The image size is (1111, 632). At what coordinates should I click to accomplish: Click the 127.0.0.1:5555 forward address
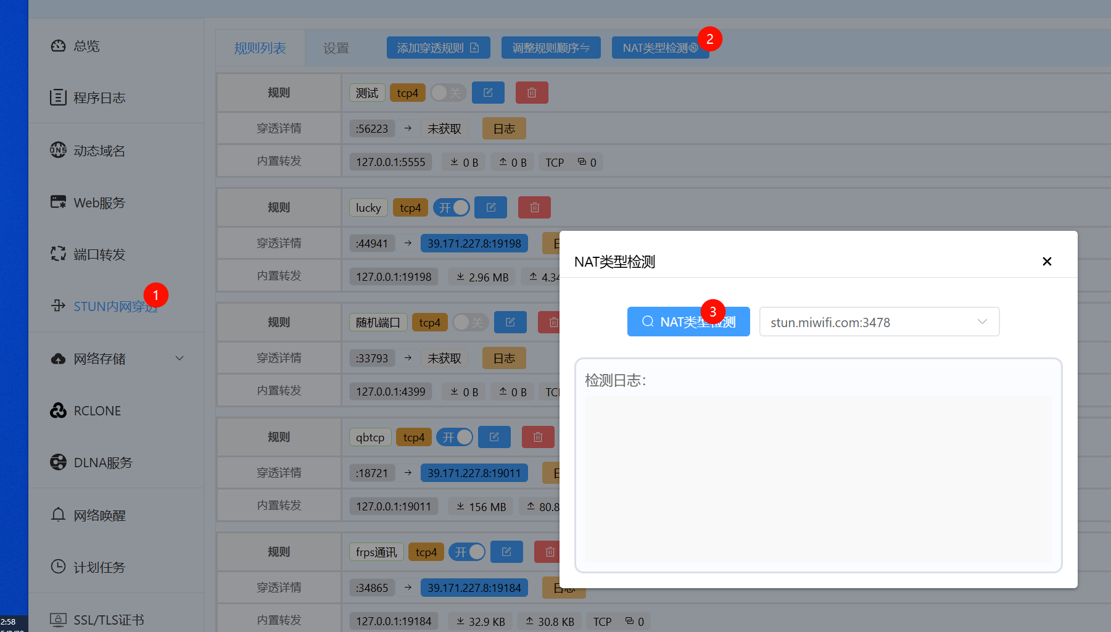[390, 162]
